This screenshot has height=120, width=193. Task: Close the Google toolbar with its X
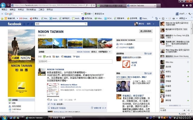pos(2,14)
